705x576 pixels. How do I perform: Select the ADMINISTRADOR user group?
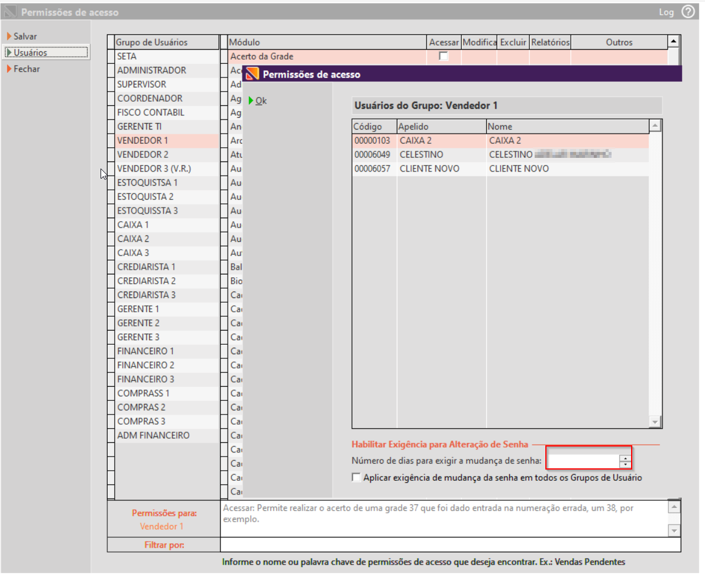click(x=167, y=70)
